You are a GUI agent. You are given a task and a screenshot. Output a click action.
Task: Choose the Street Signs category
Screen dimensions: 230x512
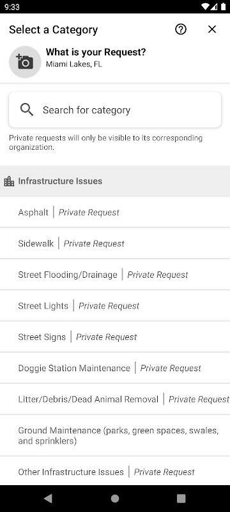[x=115, y=337]
